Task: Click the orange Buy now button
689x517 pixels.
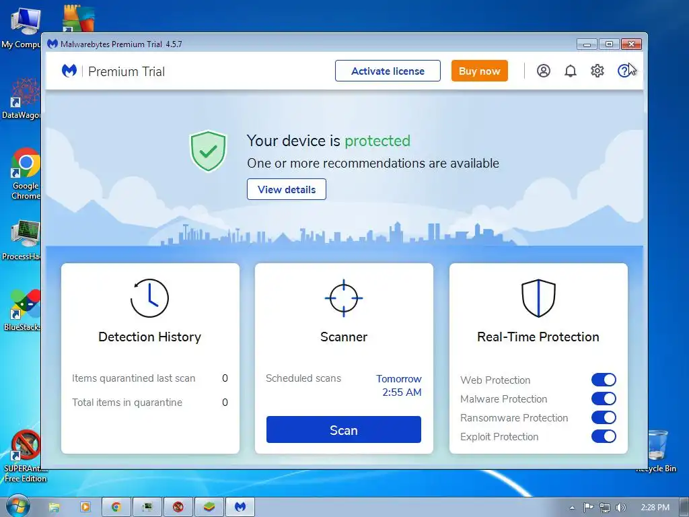Action: (x=479, y=71)
